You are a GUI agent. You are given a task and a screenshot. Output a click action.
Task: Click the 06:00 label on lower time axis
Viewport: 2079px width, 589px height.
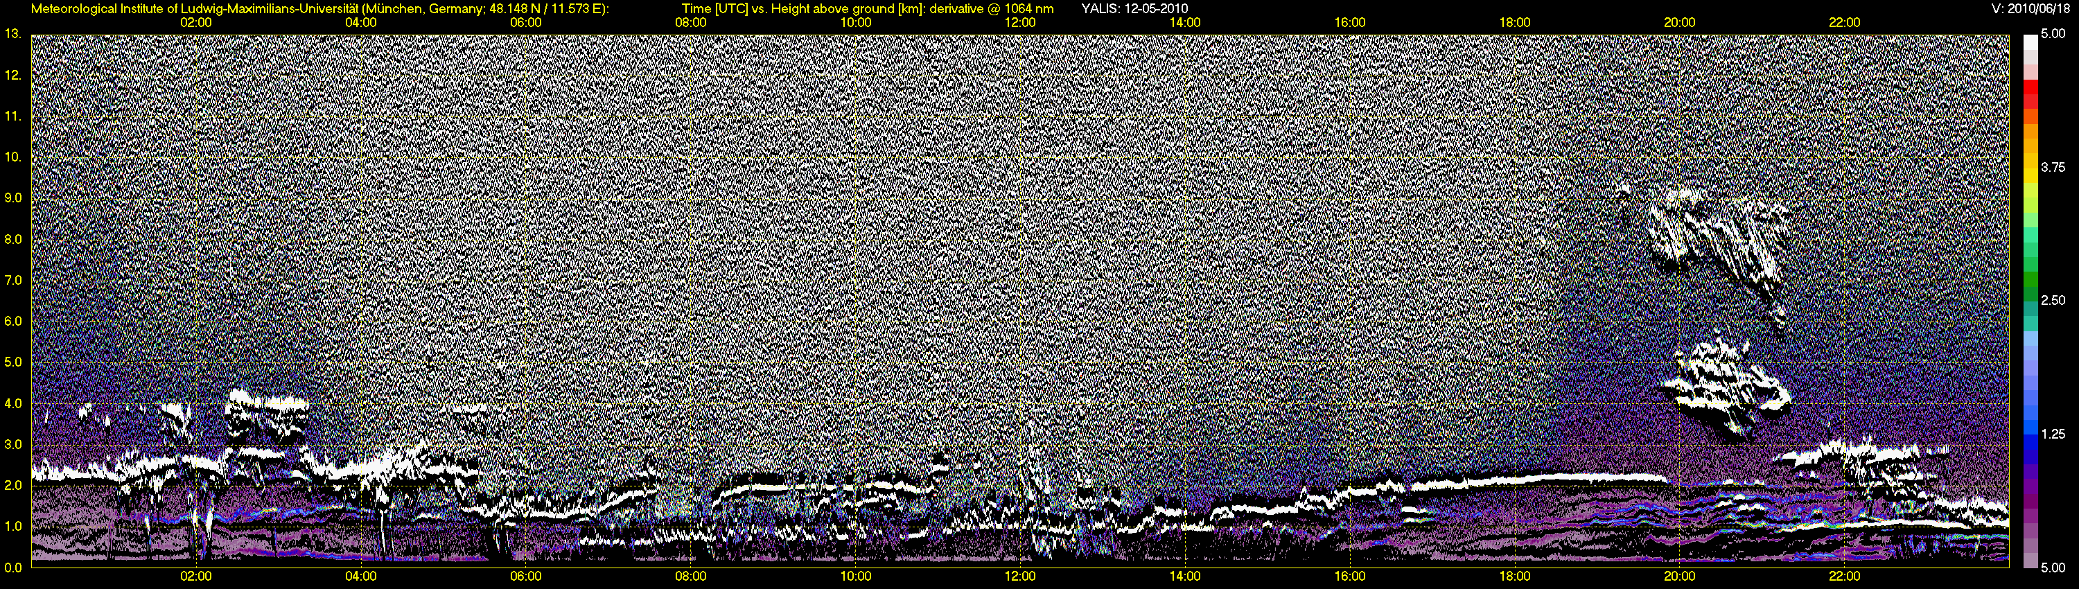(x=525, y=576)
